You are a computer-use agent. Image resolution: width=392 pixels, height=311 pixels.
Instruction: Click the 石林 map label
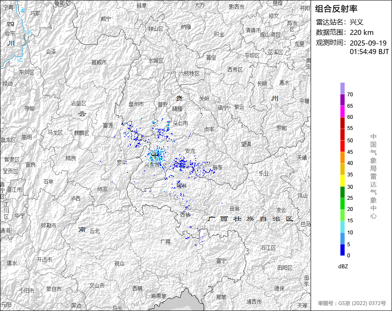[x=49, y=181]
